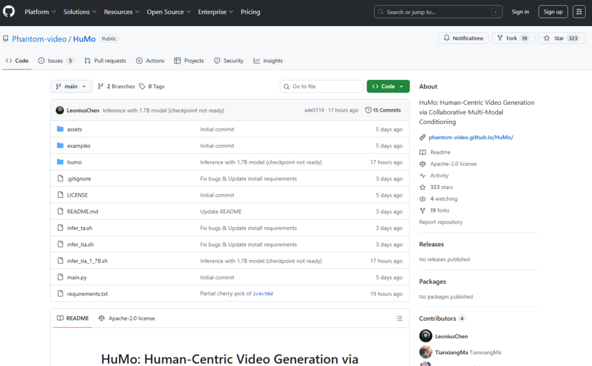Open the green Code dropdown button
This screenshot has width=592, height=366.
(x=388, y=87)
